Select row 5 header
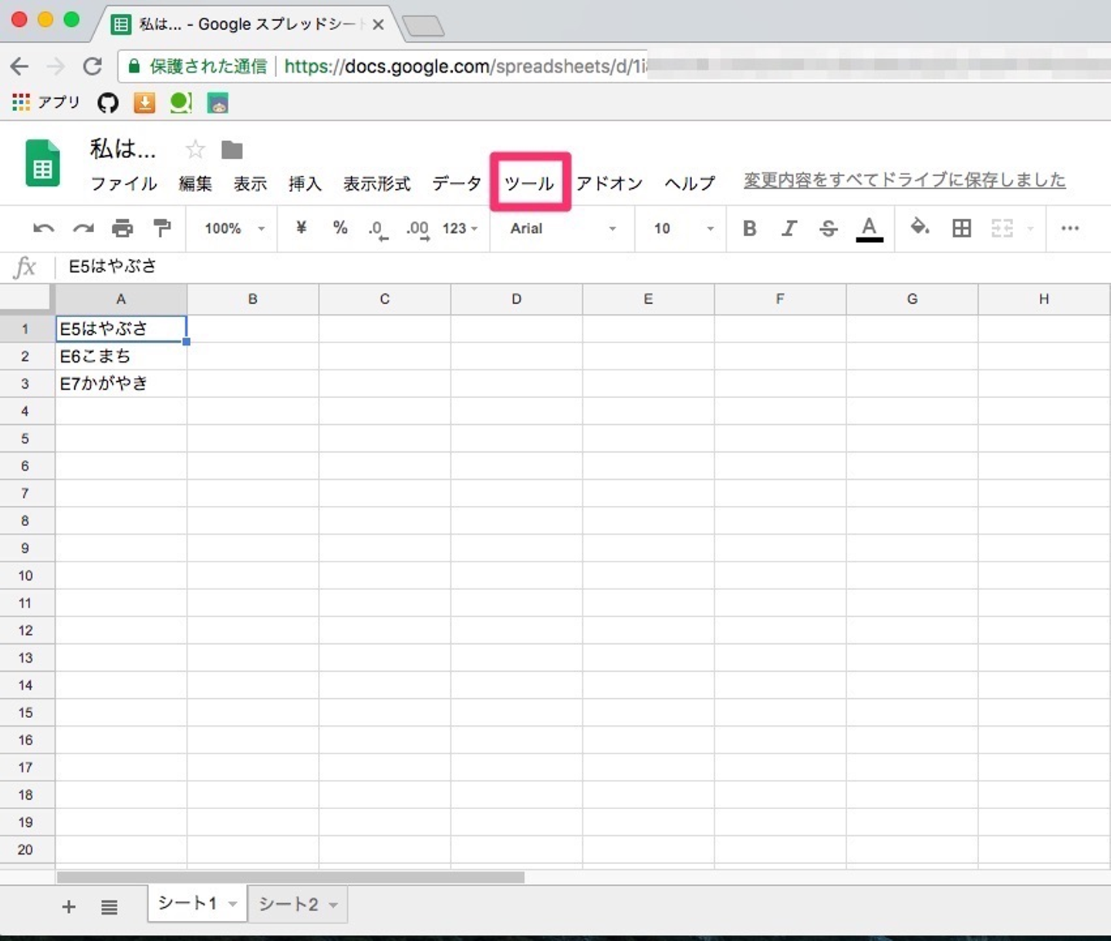The image size is (1111, 941). (25, 439)
